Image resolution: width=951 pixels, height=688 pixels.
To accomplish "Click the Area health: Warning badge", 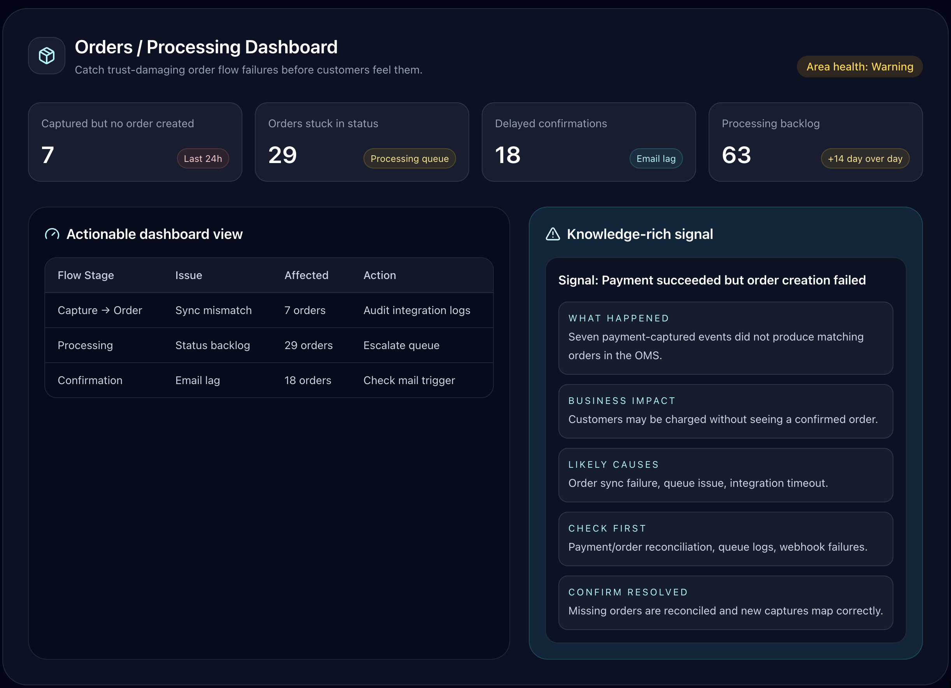I will [x=859, y=67].
